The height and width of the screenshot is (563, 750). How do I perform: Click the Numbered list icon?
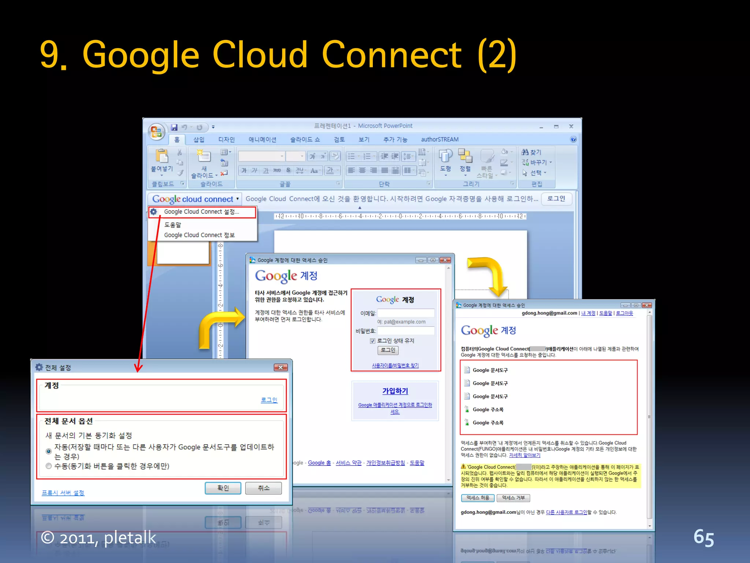pyautogui.click(x=367, y=157)
